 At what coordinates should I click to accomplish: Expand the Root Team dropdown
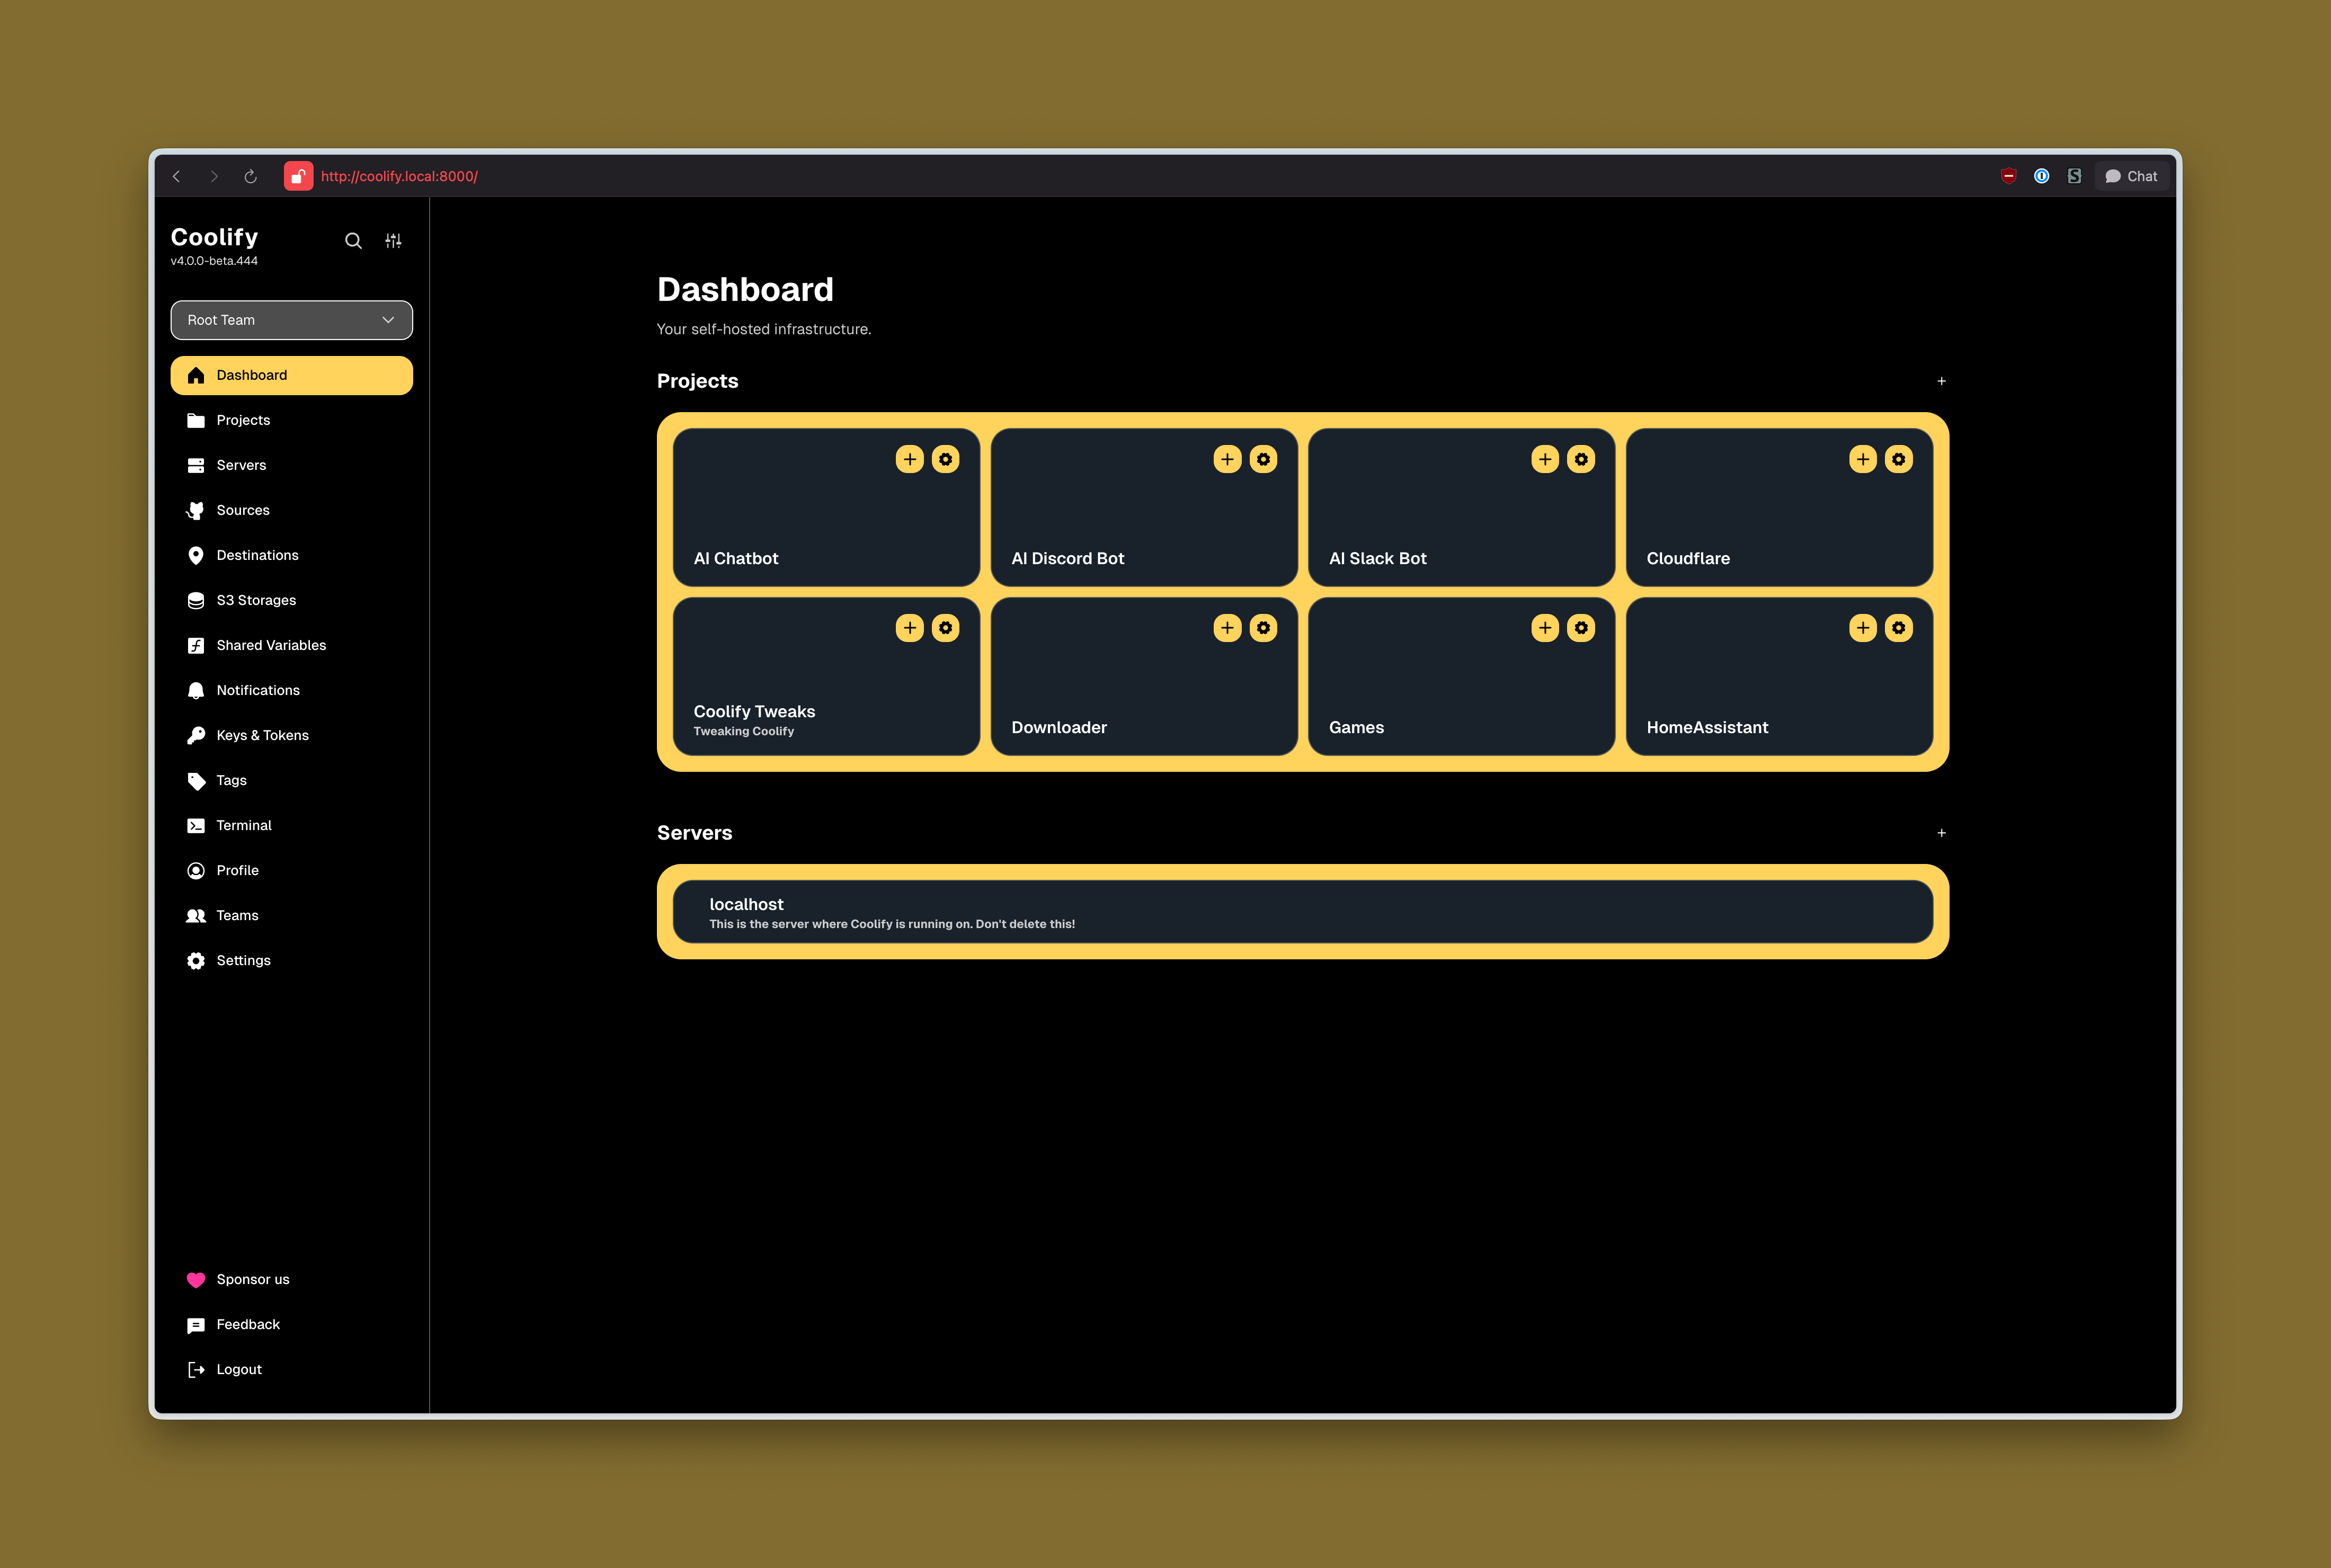(291, 320)
